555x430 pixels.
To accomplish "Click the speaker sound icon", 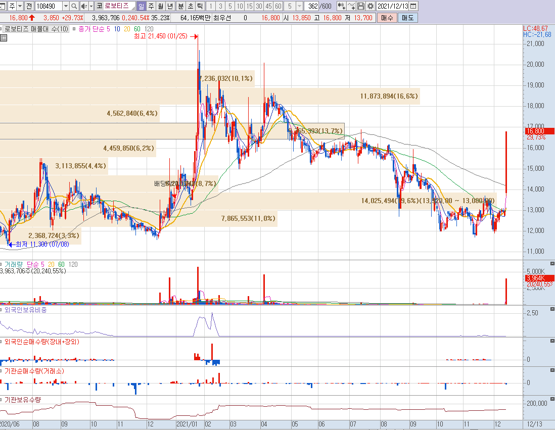I will 84,6.
